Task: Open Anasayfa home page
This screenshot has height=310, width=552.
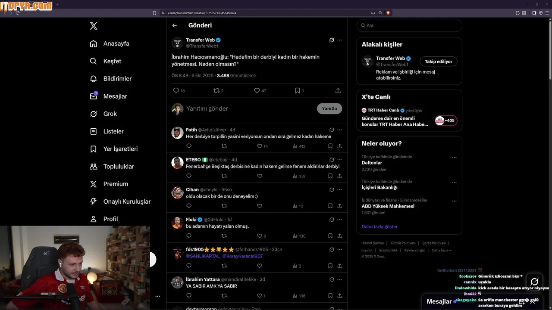Action: coord(110,43)
